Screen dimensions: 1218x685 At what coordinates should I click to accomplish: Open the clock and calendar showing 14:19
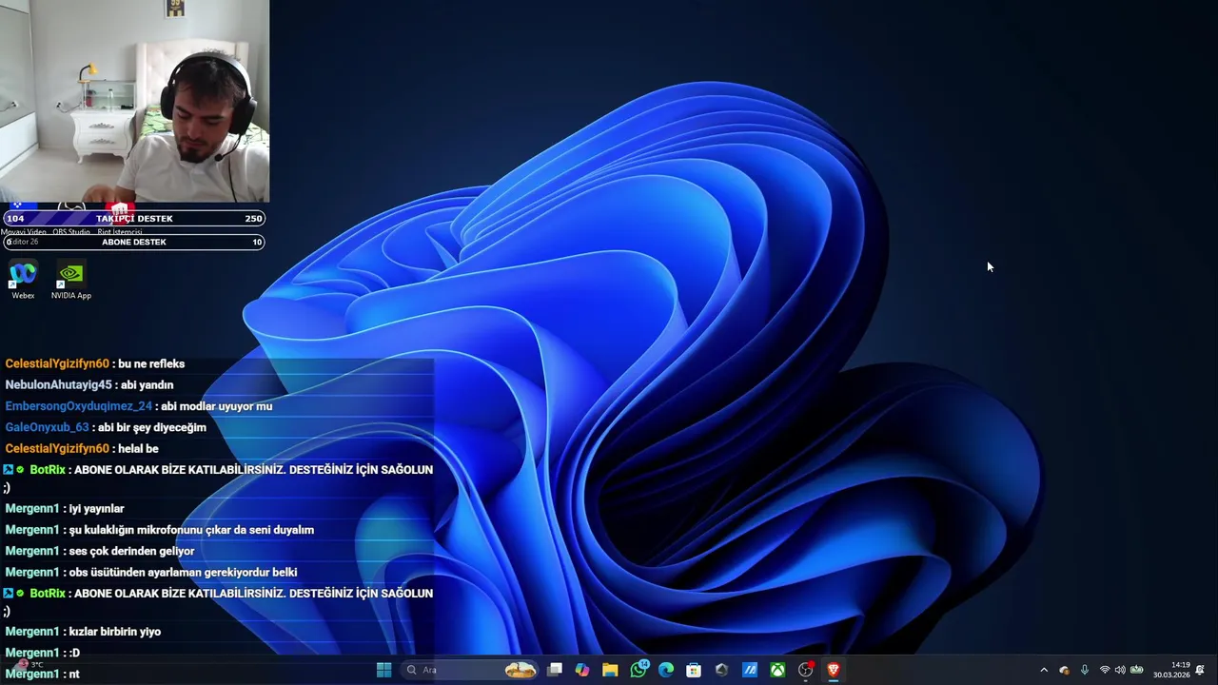[1171, 670]
